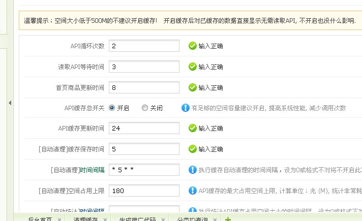Click blue info icon beside 空间占用上限
The width and height of the screenshot is (362, 221).
point(192,191)
